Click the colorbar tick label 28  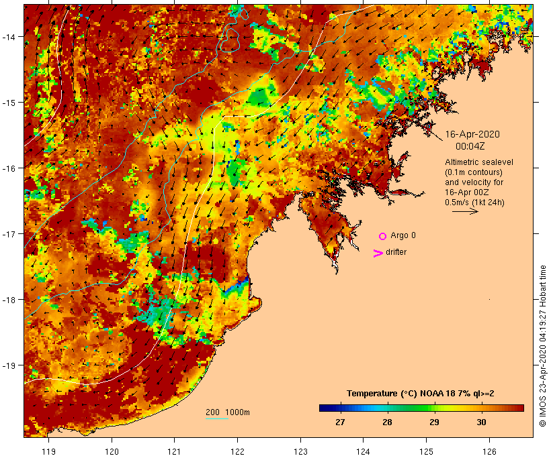(387, 422)
